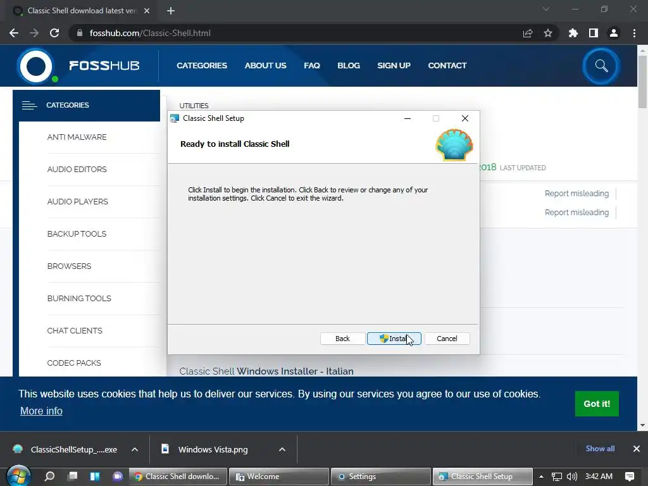648x486 pixels.
Task: Select the BURNING TOOLS category
Action: [79, 298]
